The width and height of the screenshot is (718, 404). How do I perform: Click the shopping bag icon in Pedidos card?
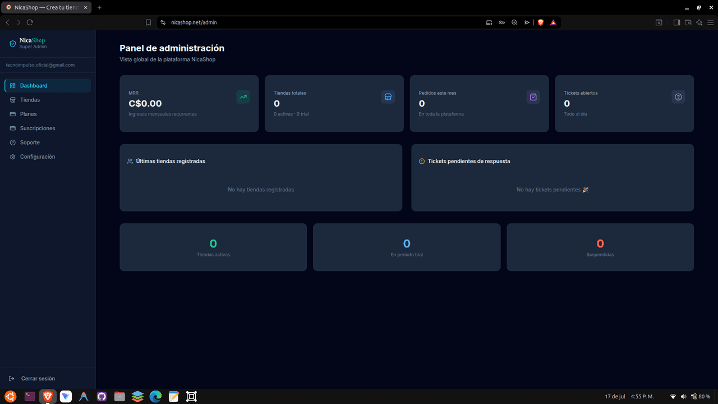coord(533,97)
